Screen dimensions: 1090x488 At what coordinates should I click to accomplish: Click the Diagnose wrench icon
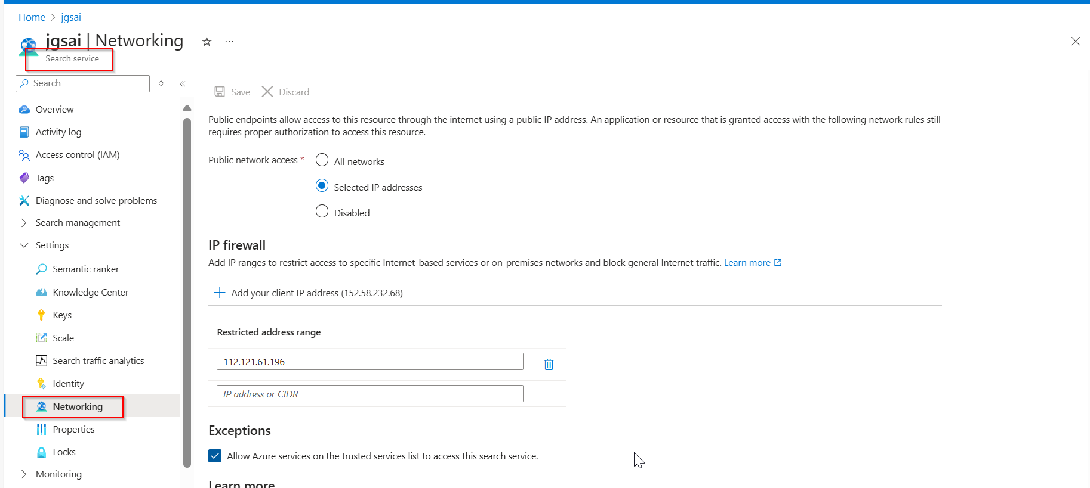click(24, 201)
